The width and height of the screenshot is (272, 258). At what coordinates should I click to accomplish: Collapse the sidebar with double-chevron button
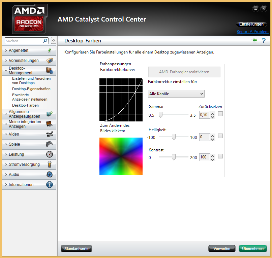pos(54,40)
